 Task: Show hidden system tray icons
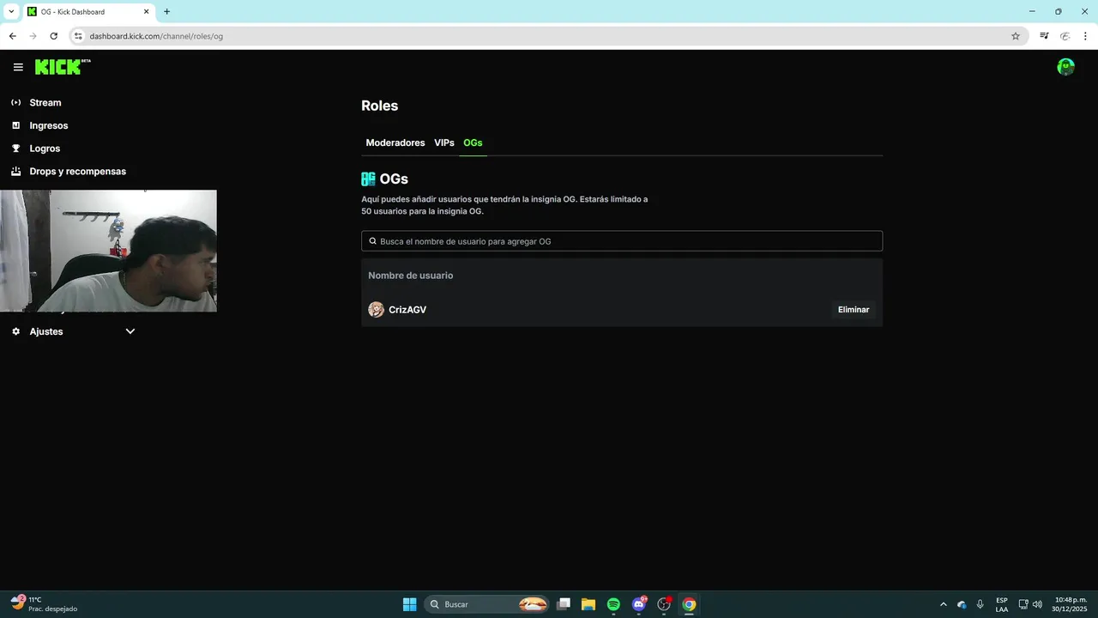pos(944,604)
